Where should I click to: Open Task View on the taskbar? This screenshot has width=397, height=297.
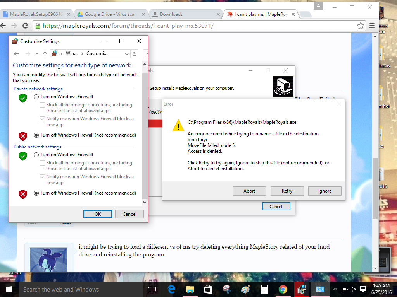[x=152, y=289]
